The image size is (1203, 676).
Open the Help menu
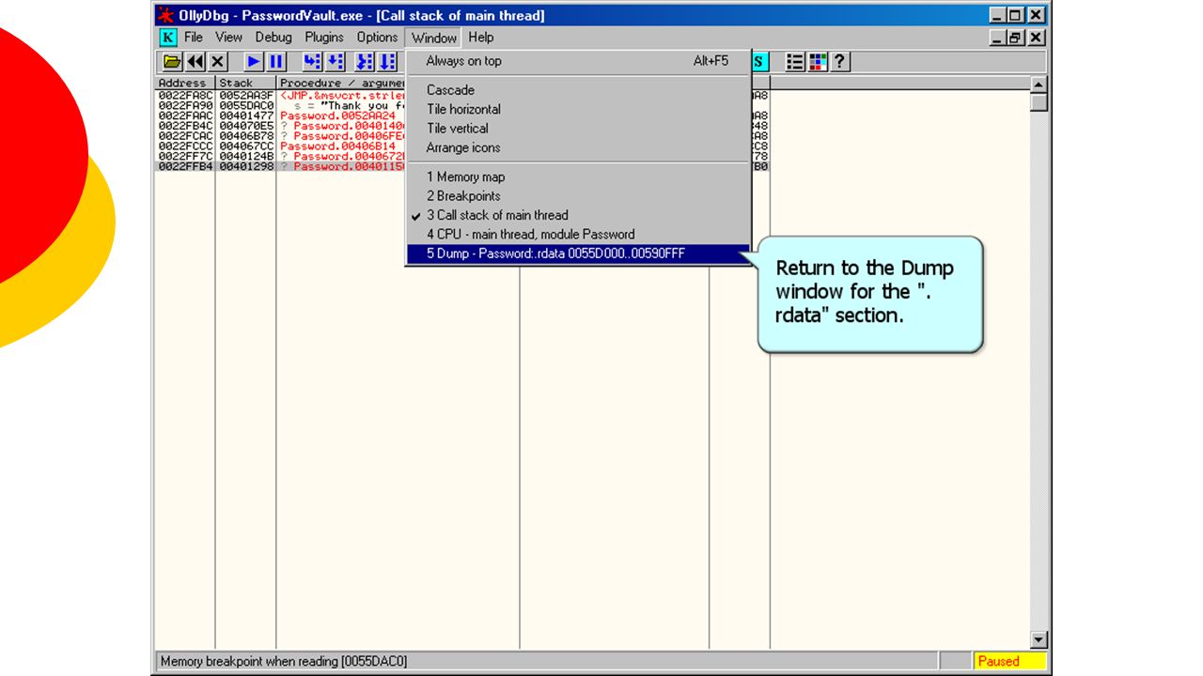coord(481,38)
